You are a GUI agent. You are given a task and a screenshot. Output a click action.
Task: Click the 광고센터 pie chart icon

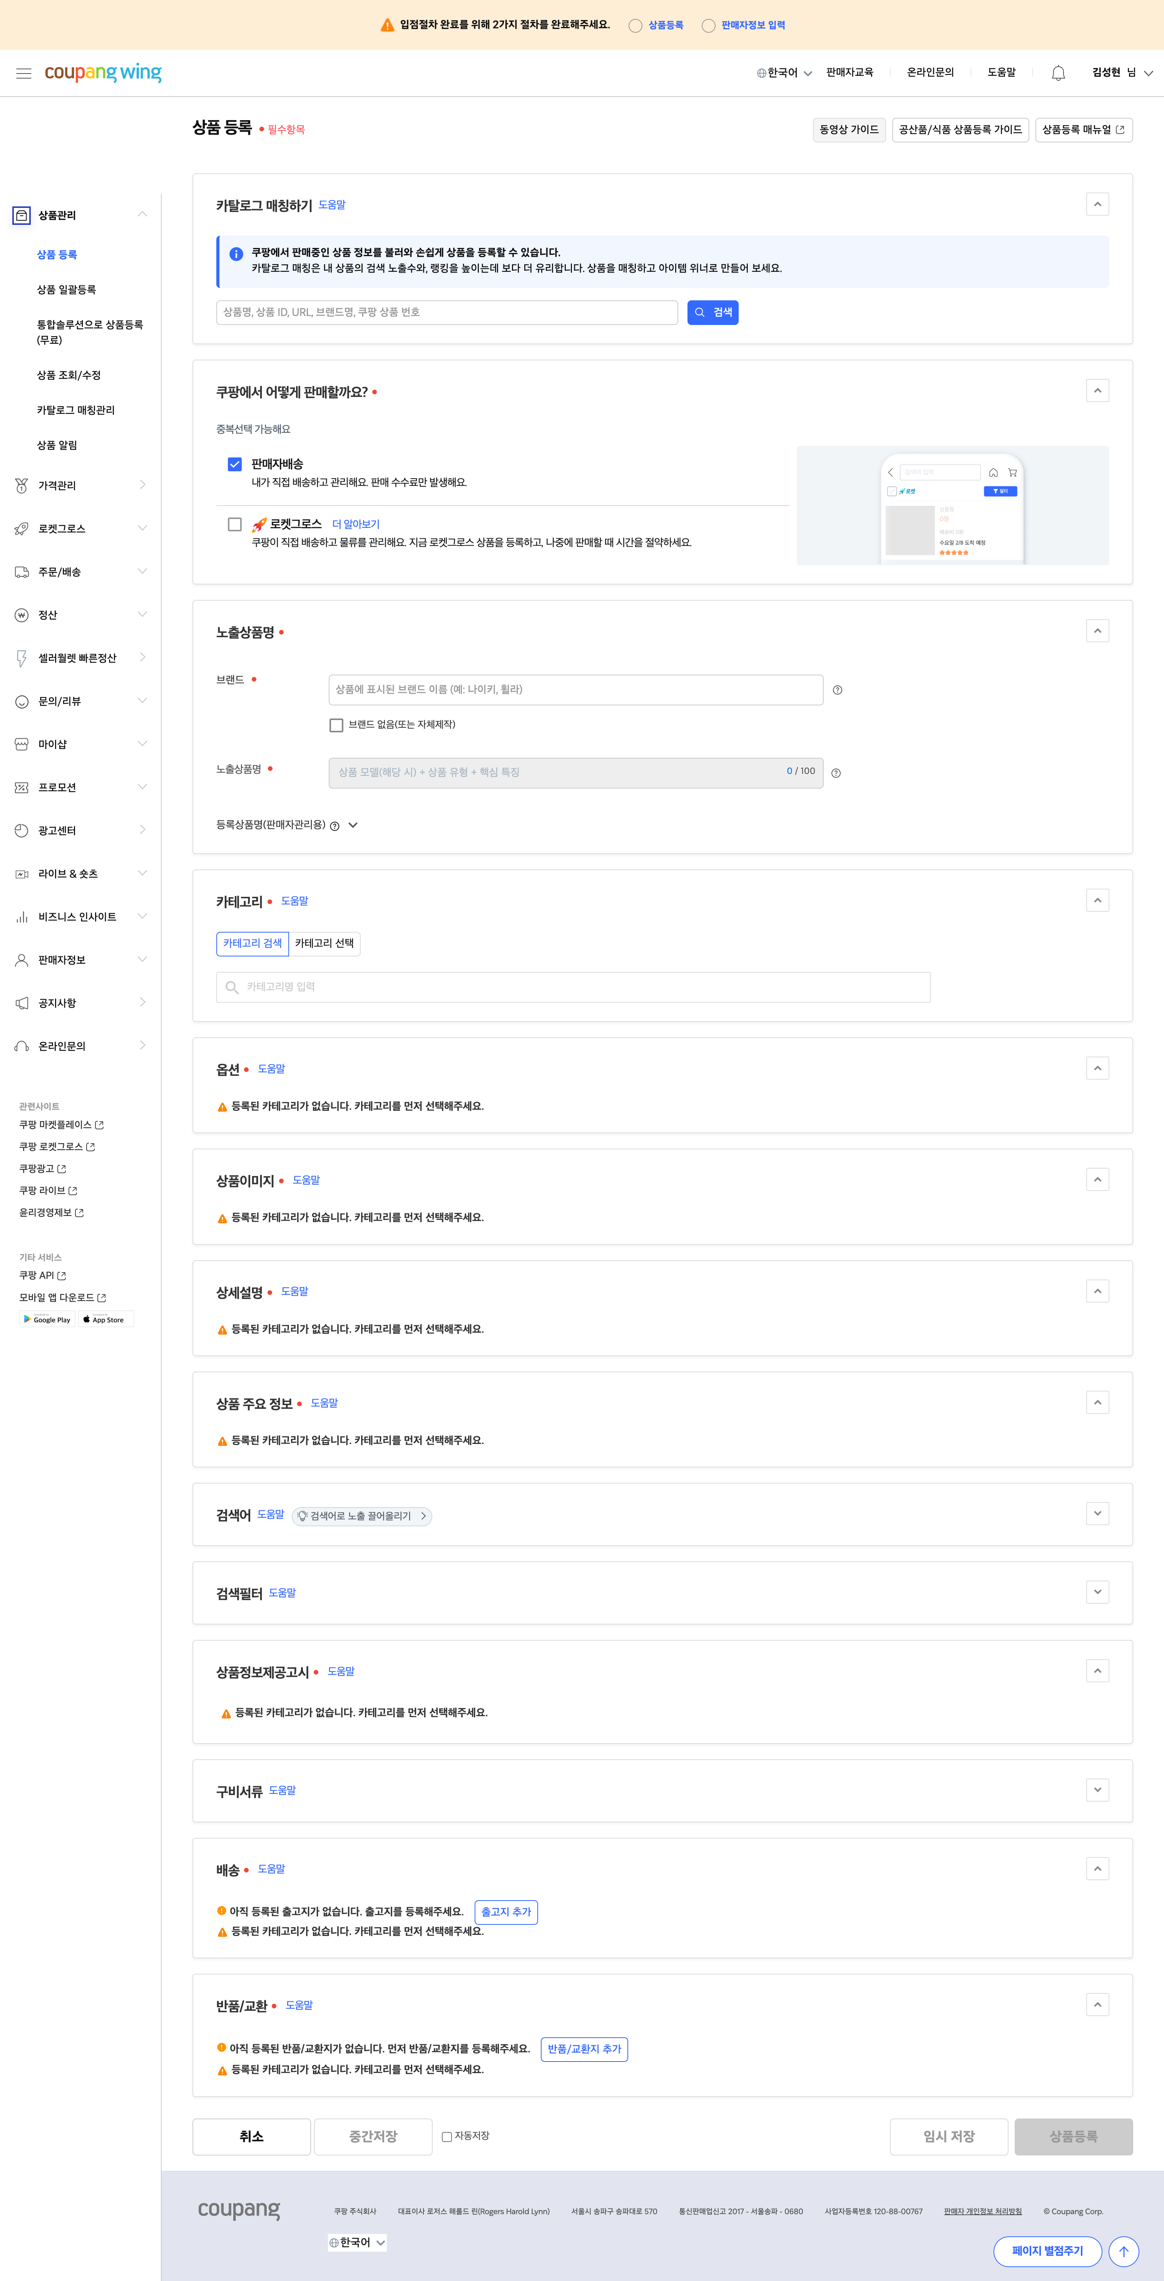click(x=21, y=831)
